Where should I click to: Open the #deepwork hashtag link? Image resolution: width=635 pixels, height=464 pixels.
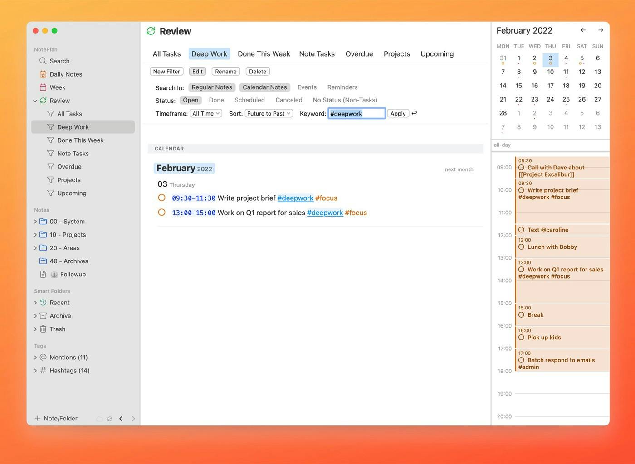pyautogui.click(x=295, y=198)
